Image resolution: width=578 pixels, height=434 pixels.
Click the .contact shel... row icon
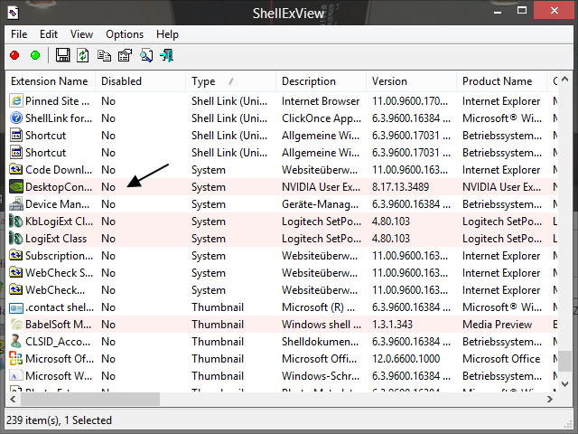16,307
